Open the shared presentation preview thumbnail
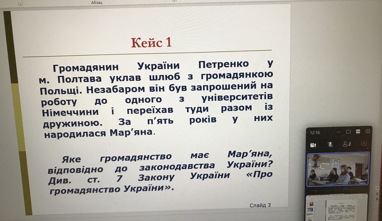Image resolution: width=382 pixels, height=221 pixels. point(336,207)
